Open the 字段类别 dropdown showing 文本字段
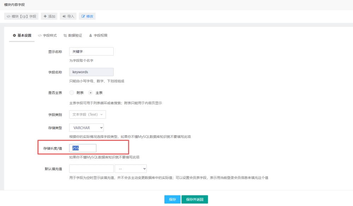This screenshot has height=206, width=353. (x=87, y=114)
